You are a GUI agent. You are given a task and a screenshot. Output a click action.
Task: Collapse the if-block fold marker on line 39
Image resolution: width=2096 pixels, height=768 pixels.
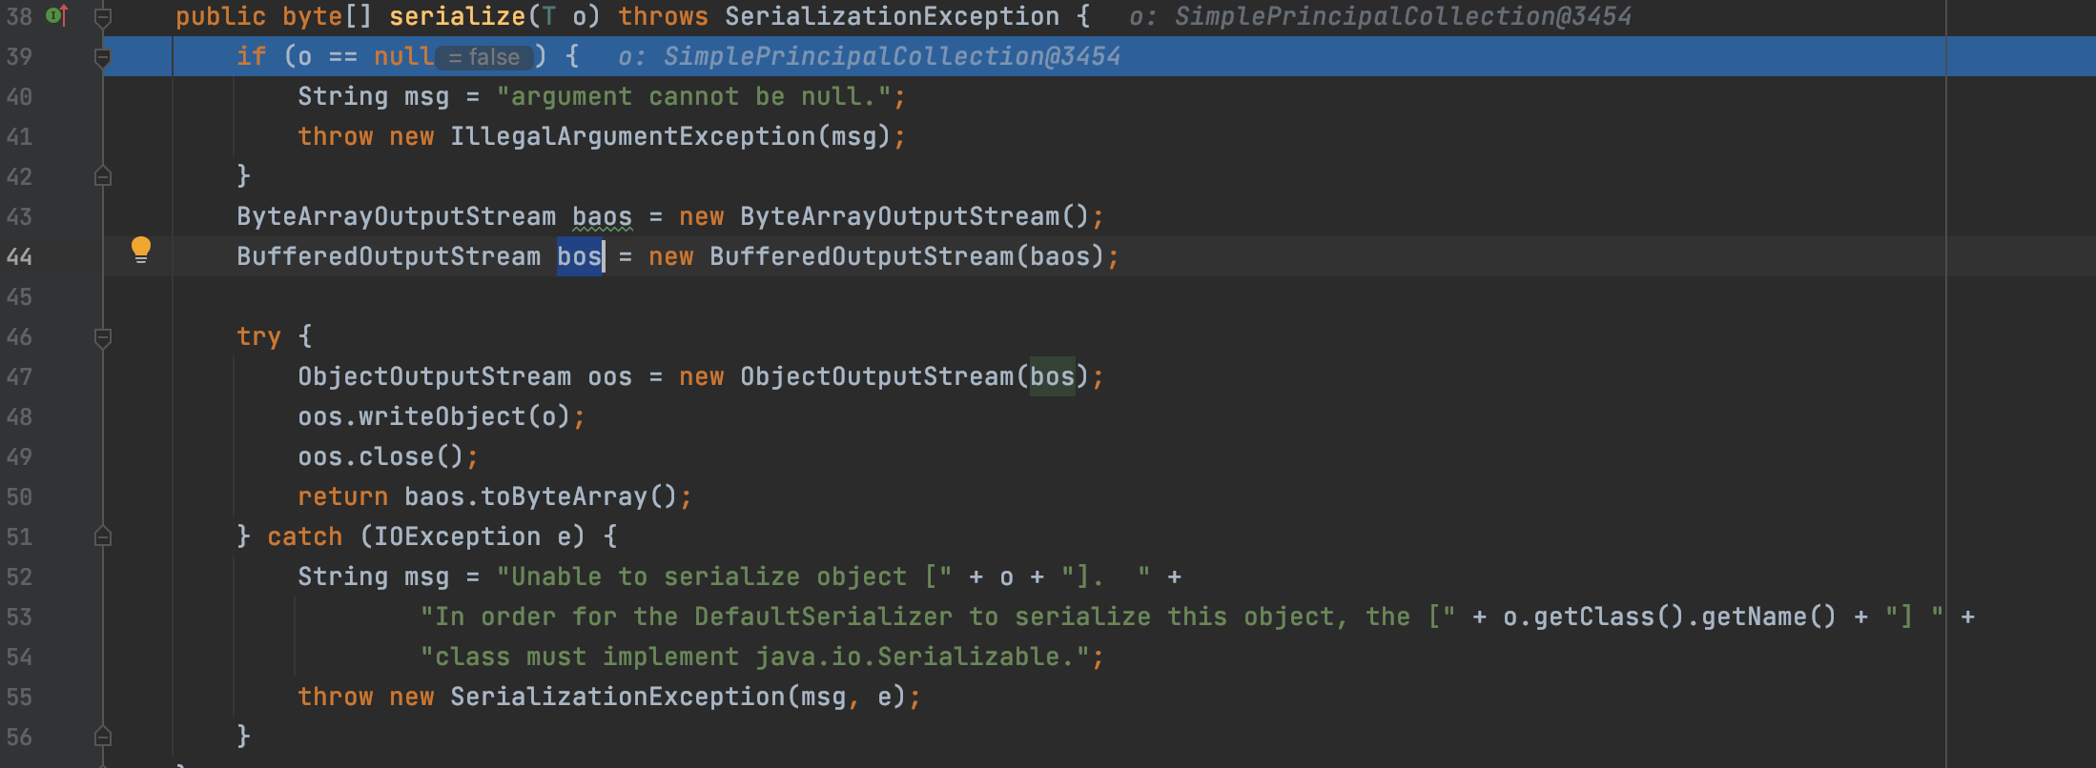(103, 57)
